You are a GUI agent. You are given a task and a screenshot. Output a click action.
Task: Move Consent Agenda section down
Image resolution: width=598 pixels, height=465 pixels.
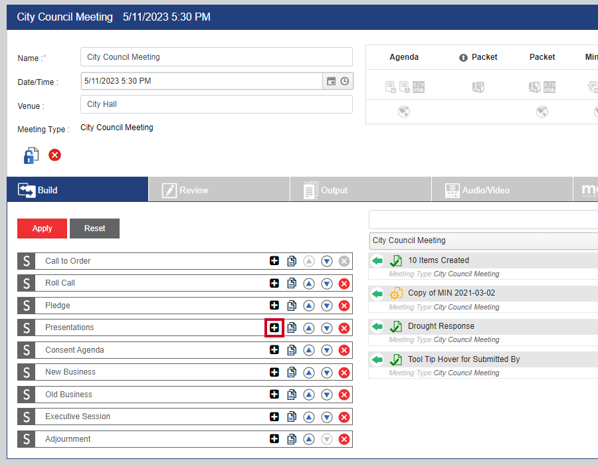tap(327, 350)
